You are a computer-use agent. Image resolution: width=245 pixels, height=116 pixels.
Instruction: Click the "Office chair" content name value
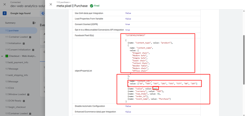click(140, 71)
